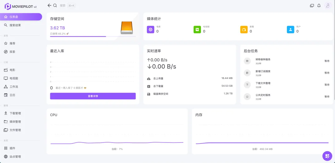Click the 16.44 MB upload value
Screen dimensions: 335x163
pyautogui.click(x=227, y=78)
